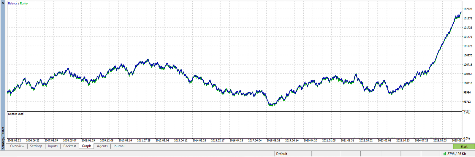Click the 2016.04.28 date label
475x157 pixels.
click(236, 141)
